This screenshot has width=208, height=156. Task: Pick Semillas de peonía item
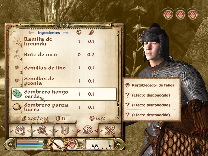pos(64,81)
